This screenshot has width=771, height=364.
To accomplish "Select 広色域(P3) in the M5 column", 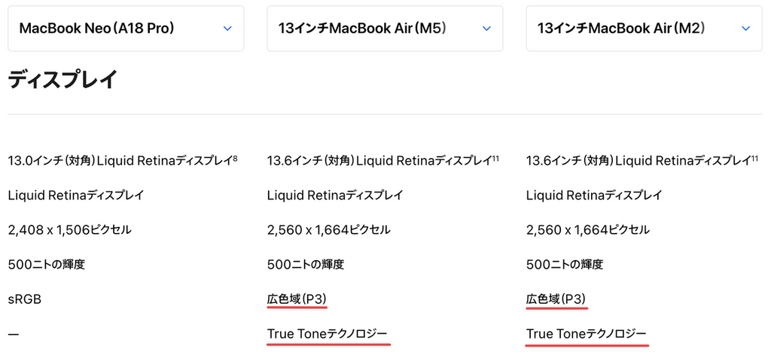I will [x=297, y=299].
